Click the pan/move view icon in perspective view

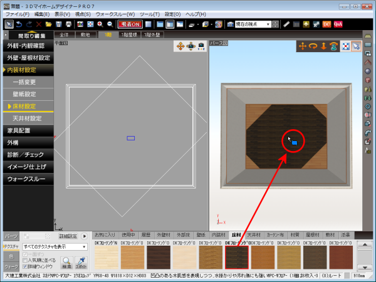[x=302, y=46]
